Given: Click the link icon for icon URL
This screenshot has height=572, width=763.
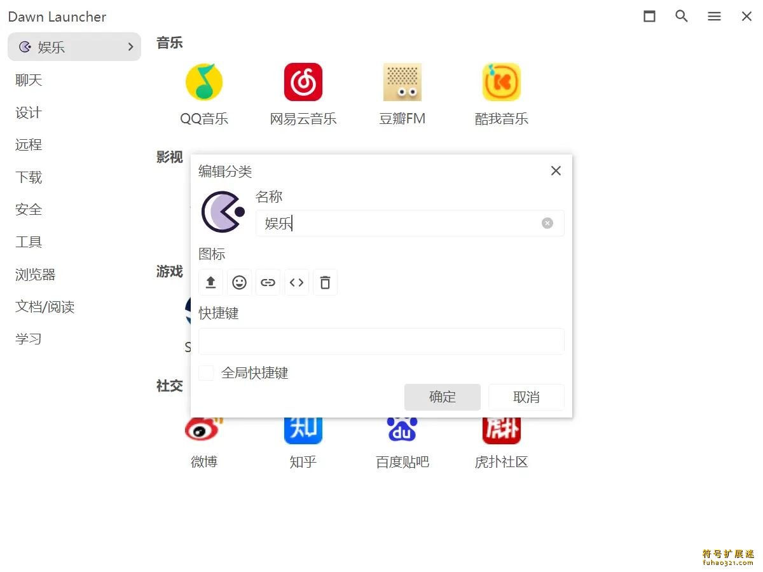Looking at the screenshot, I should 268,283.
